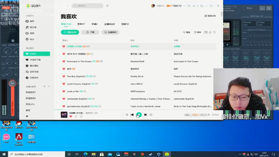The height and width of the screenshot is (157, 279).
Task: Switch to mini mode window icon
Action: click(201, 6)
